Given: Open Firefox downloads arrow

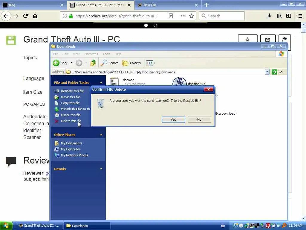Looking at the screenshot, I should 269,16.
